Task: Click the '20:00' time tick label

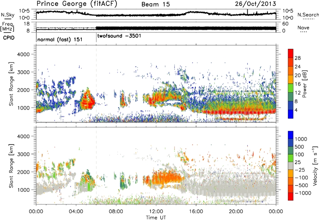Action: coord(236,212)
